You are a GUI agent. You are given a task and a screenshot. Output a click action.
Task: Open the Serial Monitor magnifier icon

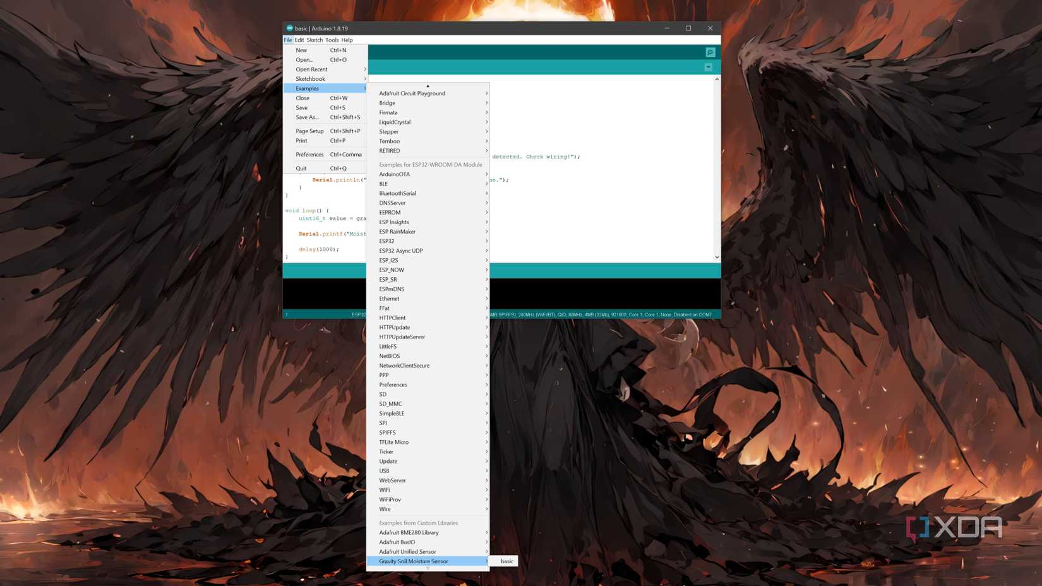click(x=710, y=52)
